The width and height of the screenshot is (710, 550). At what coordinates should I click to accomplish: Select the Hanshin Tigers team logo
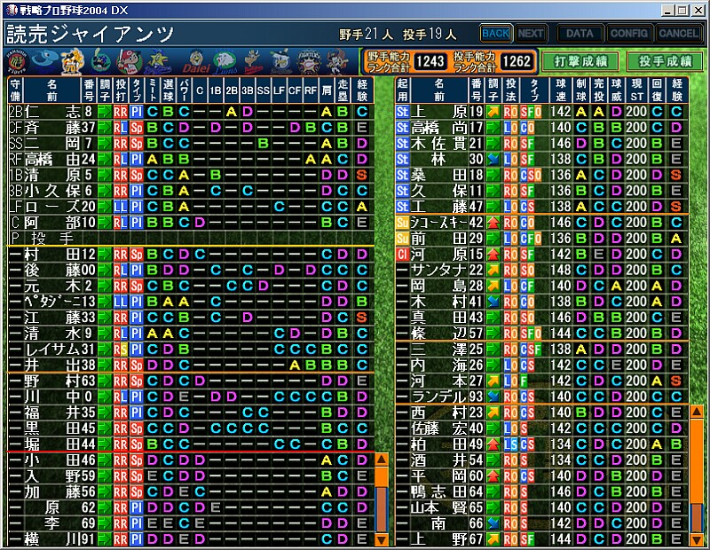[x=18, y=62]
